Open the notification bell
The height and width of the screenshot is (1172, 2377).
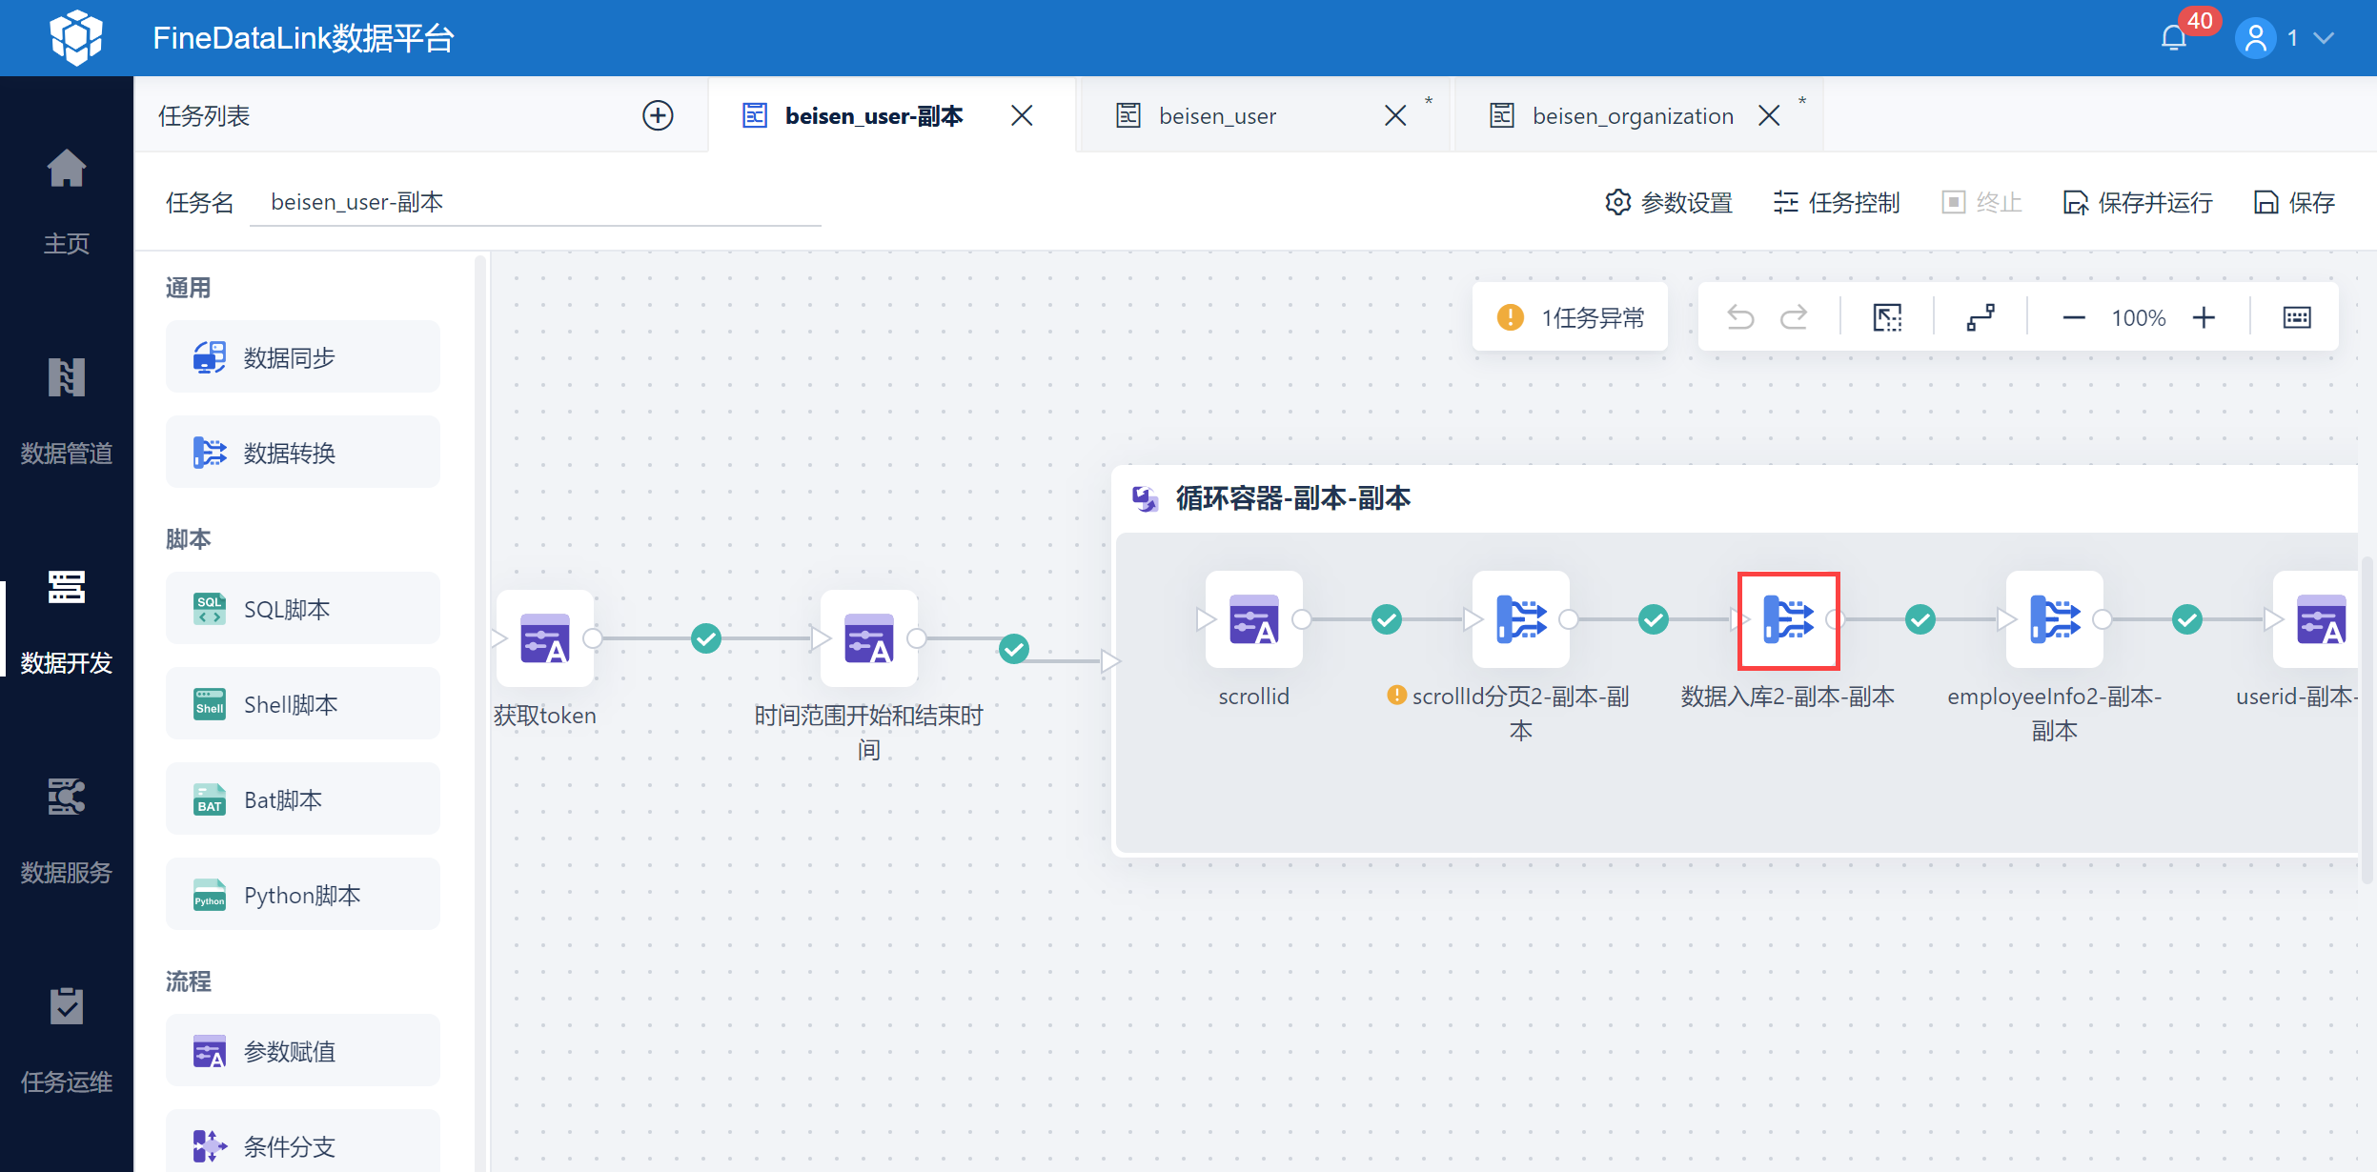(2174, 38)
